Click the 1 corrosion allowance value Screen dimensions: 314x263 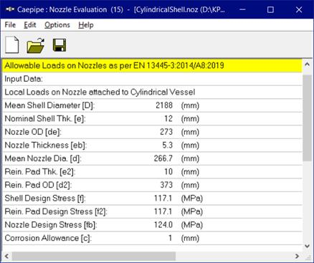[170, 238]
